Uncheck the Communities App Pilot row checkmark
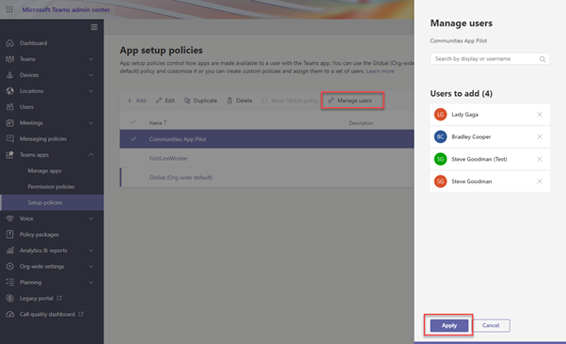The width and height of the screenshot is (566, 344). coord(134,139)
